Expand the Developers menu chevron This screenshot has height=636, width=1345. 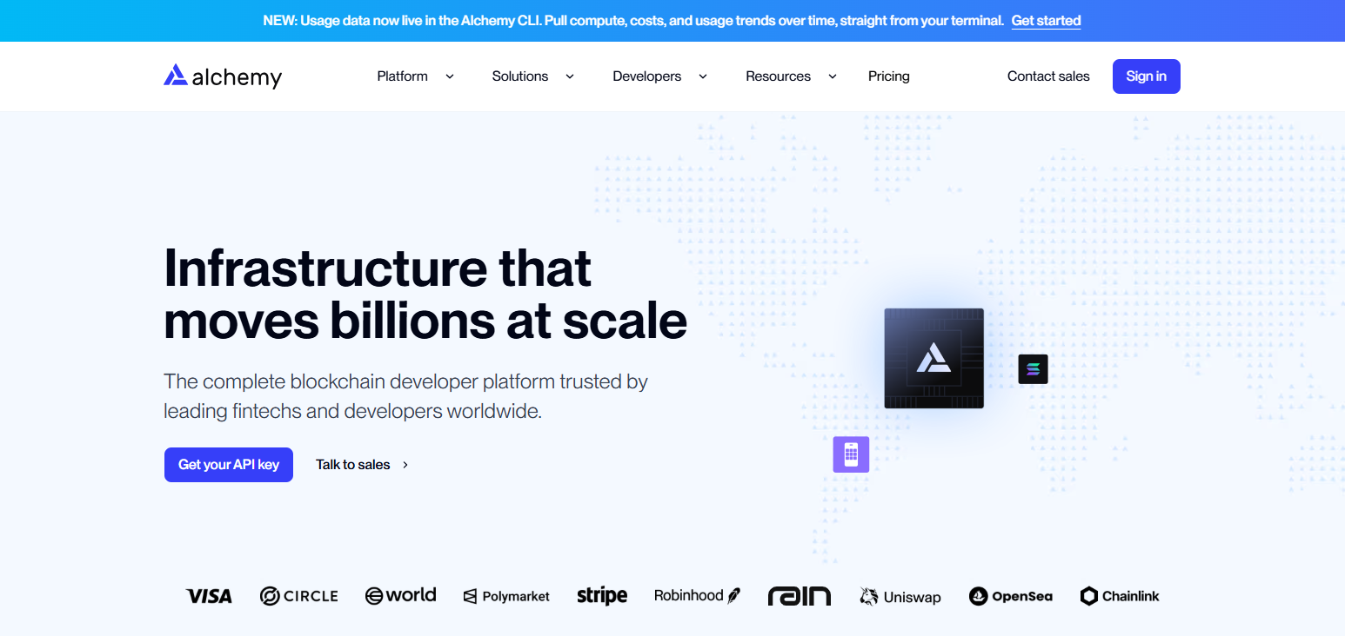(x=703, y=76)
